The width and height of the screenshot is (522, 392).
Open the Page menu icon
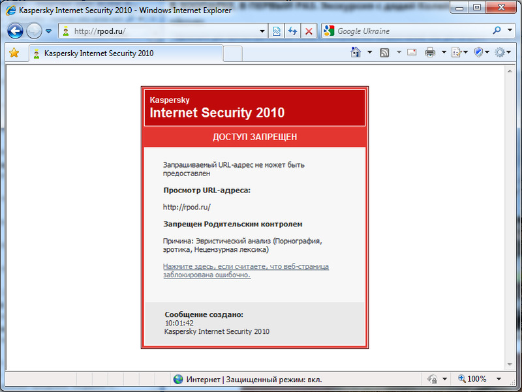point(459,52)
